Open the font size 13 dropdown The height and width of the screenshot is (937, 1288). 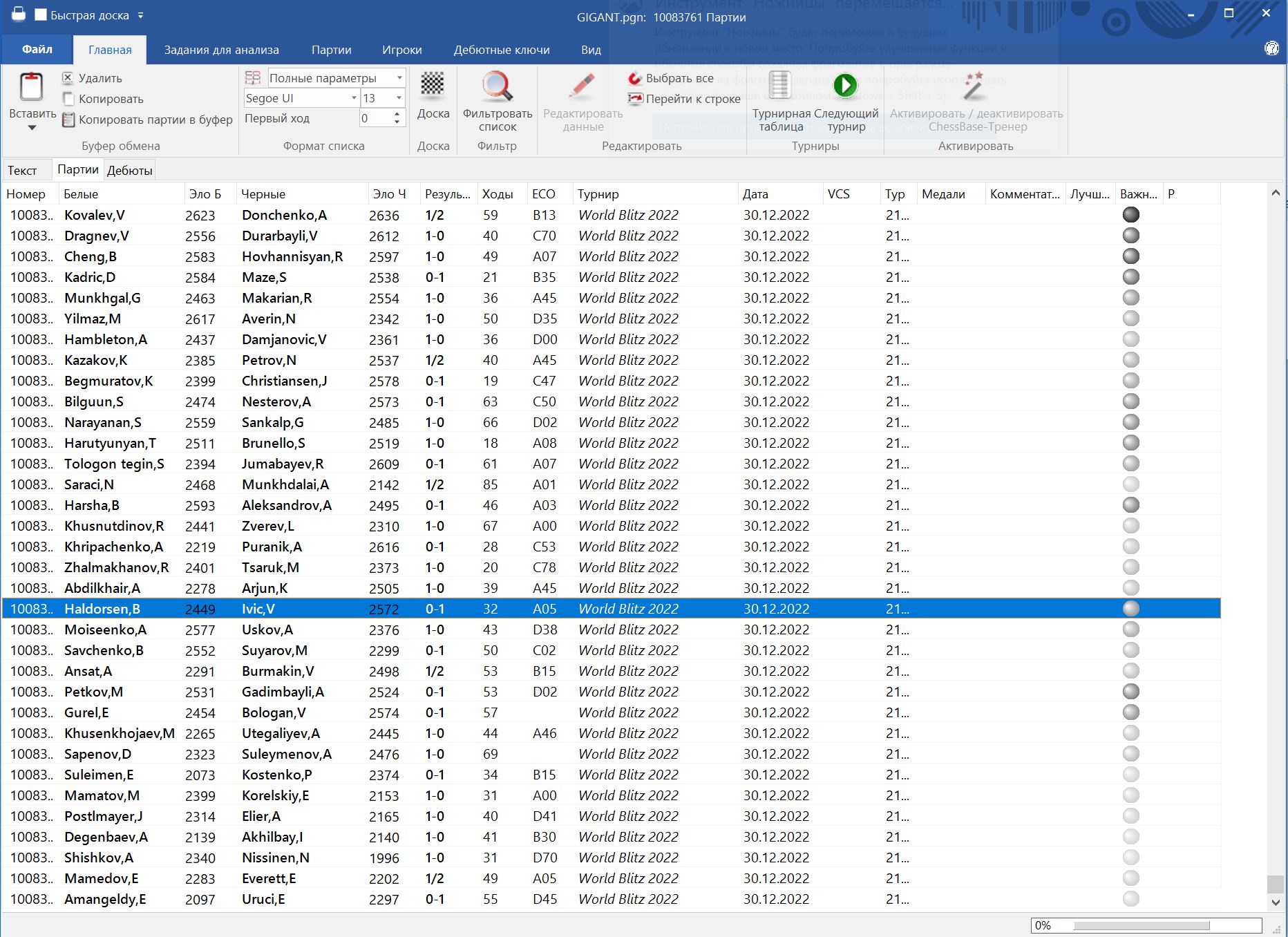pos(399,98)
